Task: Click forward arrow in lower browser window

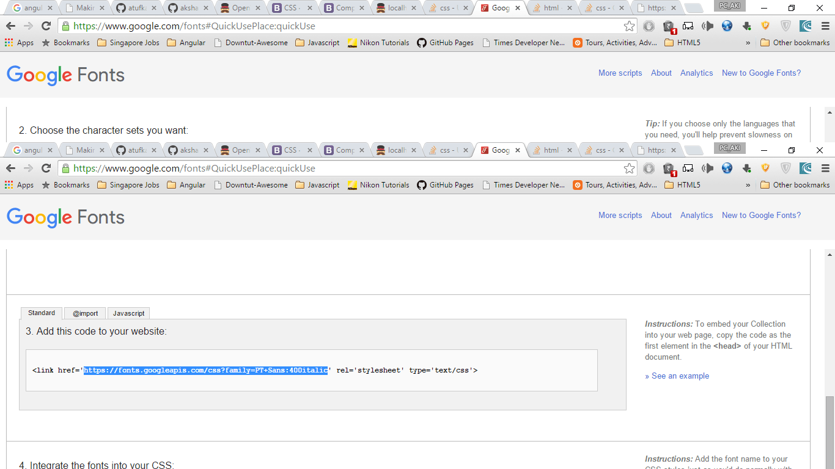Action: click(x=28, y=169)
